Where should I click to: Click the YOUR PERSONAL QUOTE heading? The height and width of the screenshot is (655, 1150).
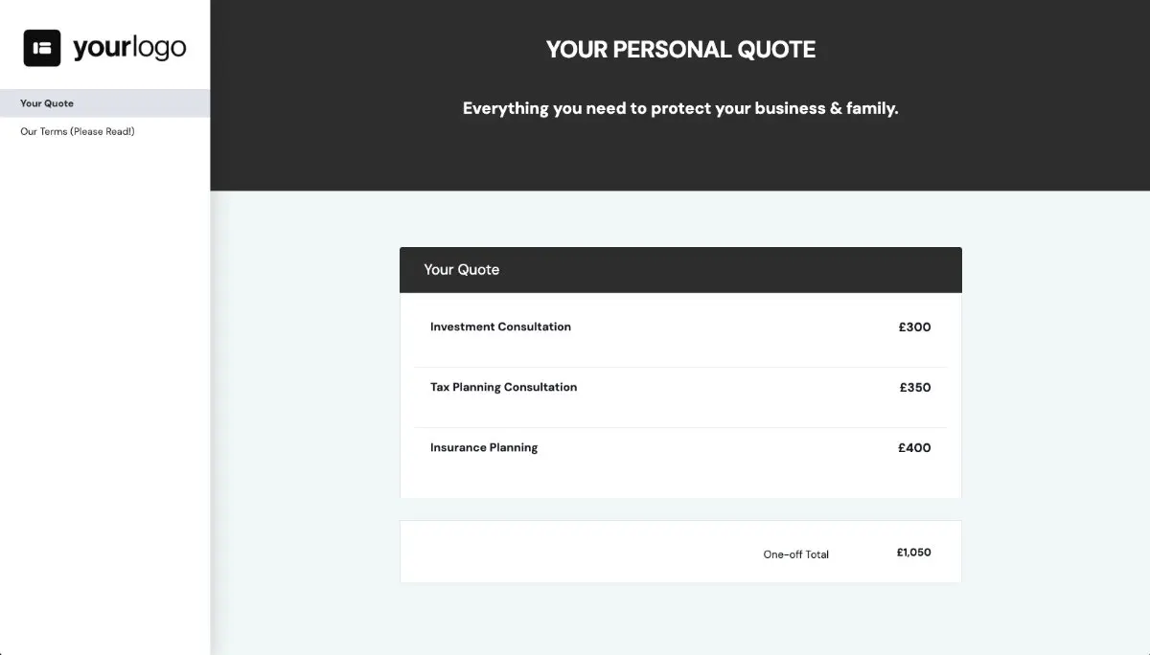point(680,49)
